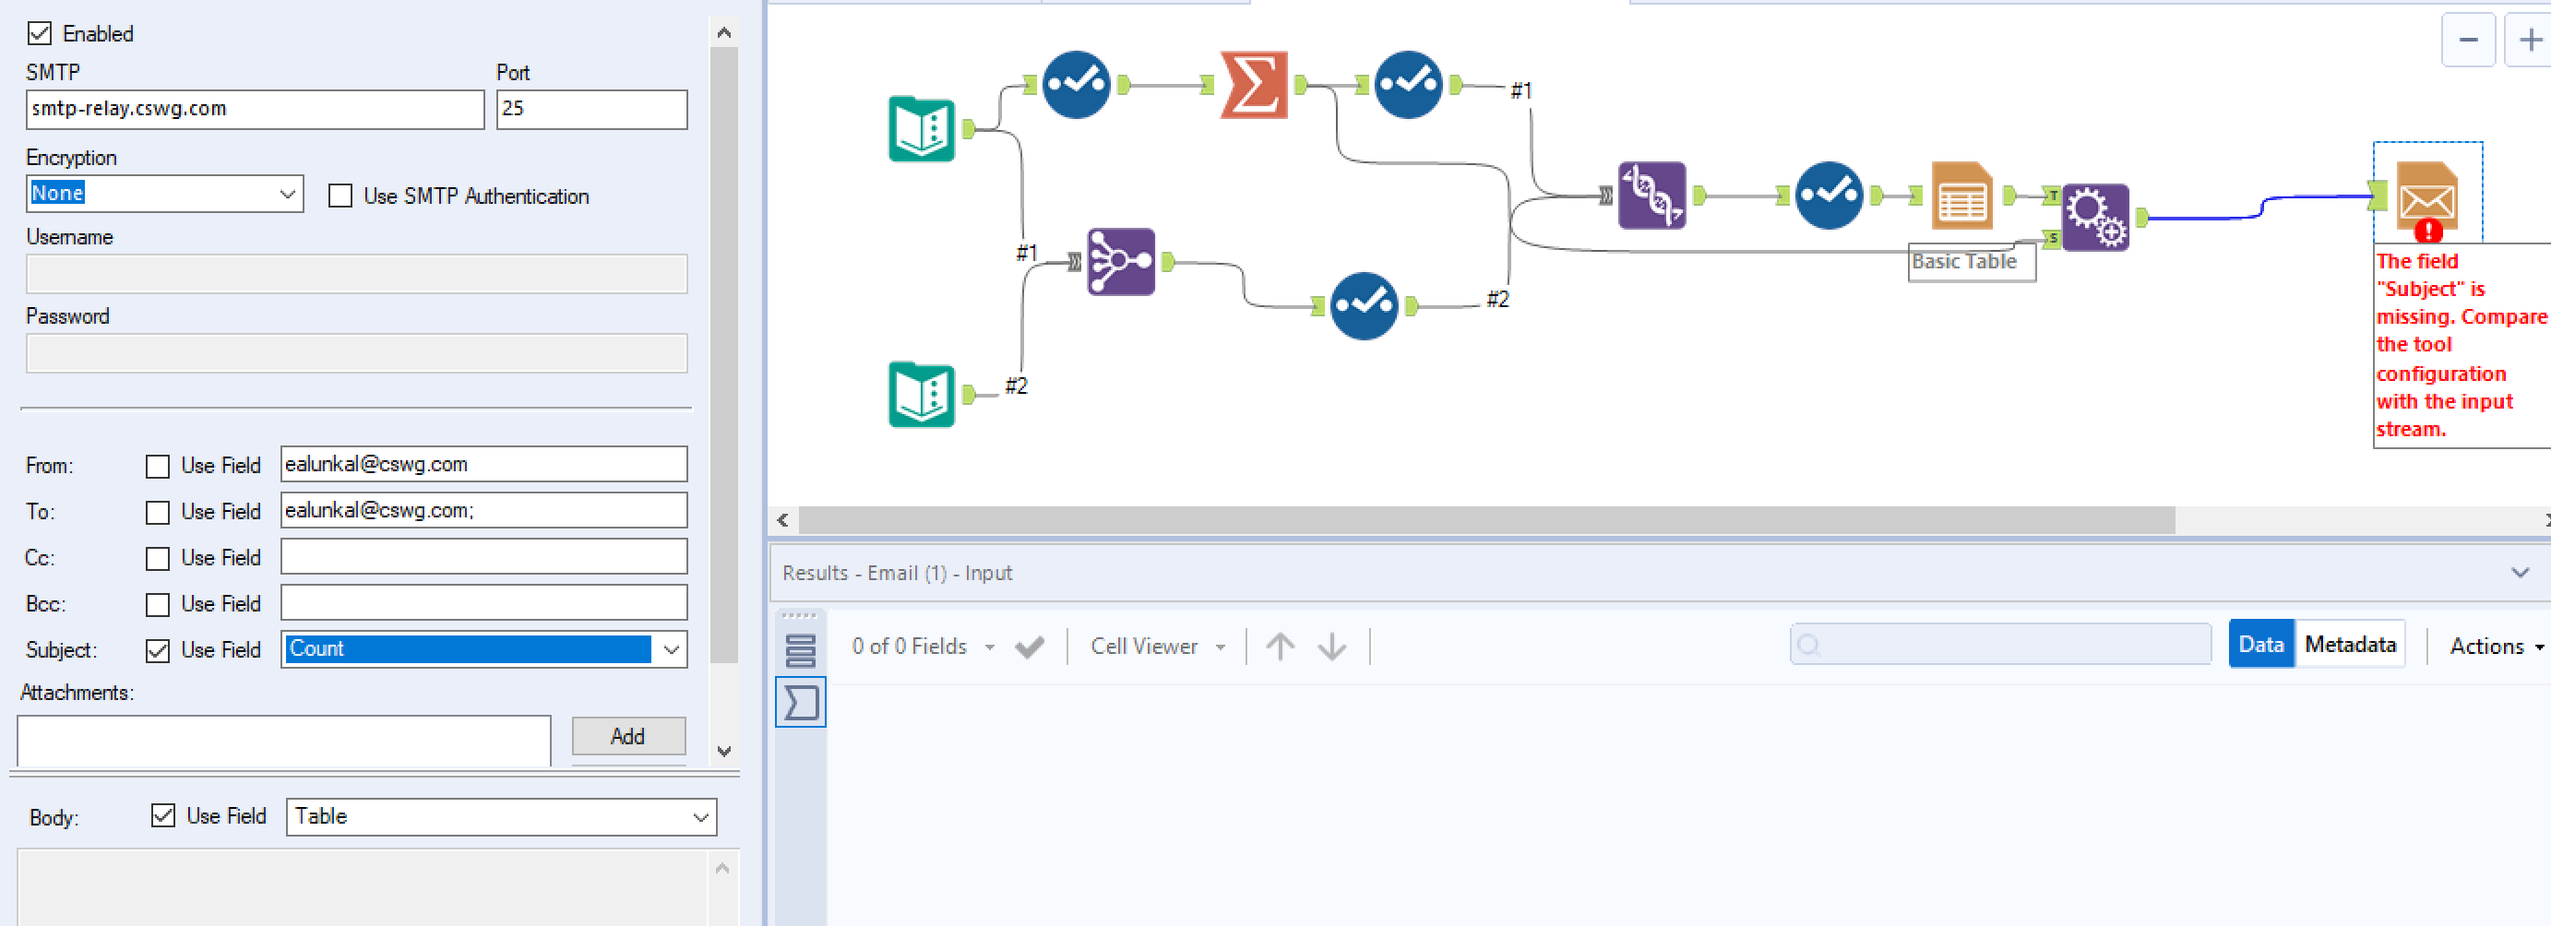Open the Body field dropdown showing Table
The height and width of the screenshot is (926, 2551).
click(702, 817)
